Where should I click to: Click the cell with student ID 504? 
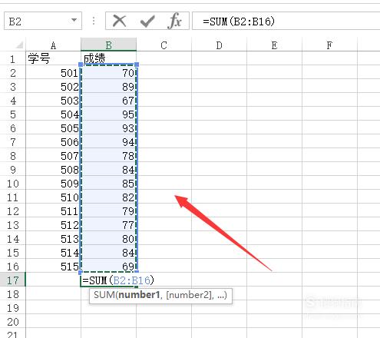pos(53,114)
